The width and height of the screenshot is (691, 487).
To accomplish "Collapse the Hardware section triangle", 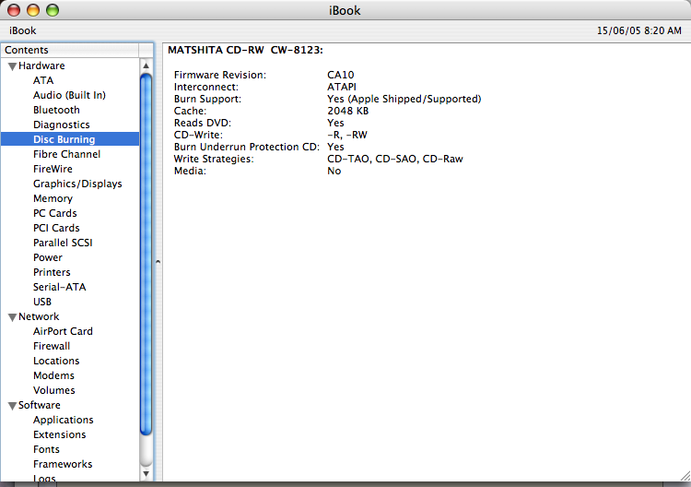I will (12, 66).
